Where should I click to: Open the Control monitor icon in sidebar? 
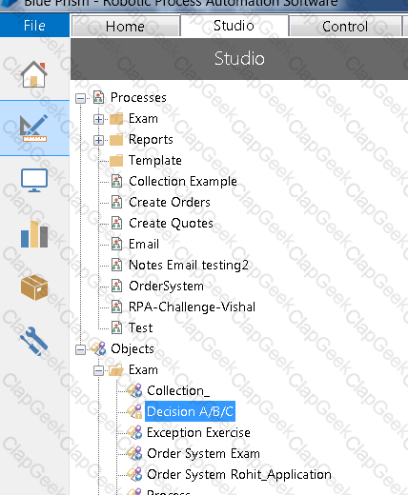pyautogui.click(x=34, y=181)
